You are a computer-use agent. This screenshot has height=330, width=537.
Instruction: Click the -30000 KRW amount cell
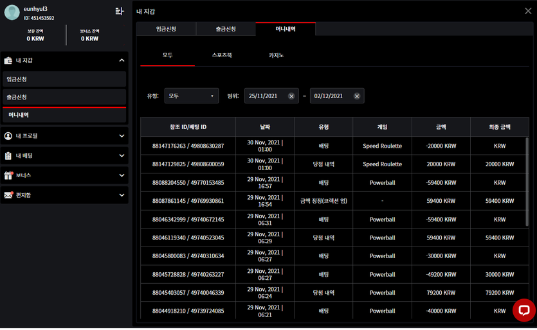coord(441,256)
